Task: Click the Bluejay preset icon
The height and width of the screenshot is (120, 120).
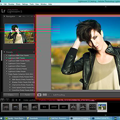Action: pyautogui.click(x=10, y=82)
